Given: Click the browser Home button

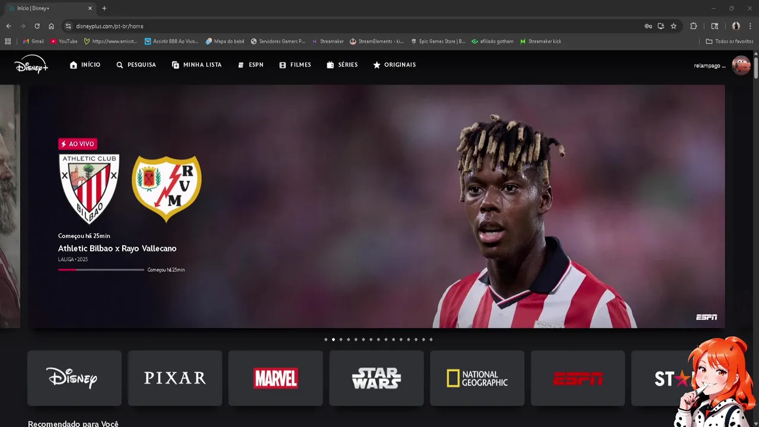Looking at the screenshot, I should [51, 26].
